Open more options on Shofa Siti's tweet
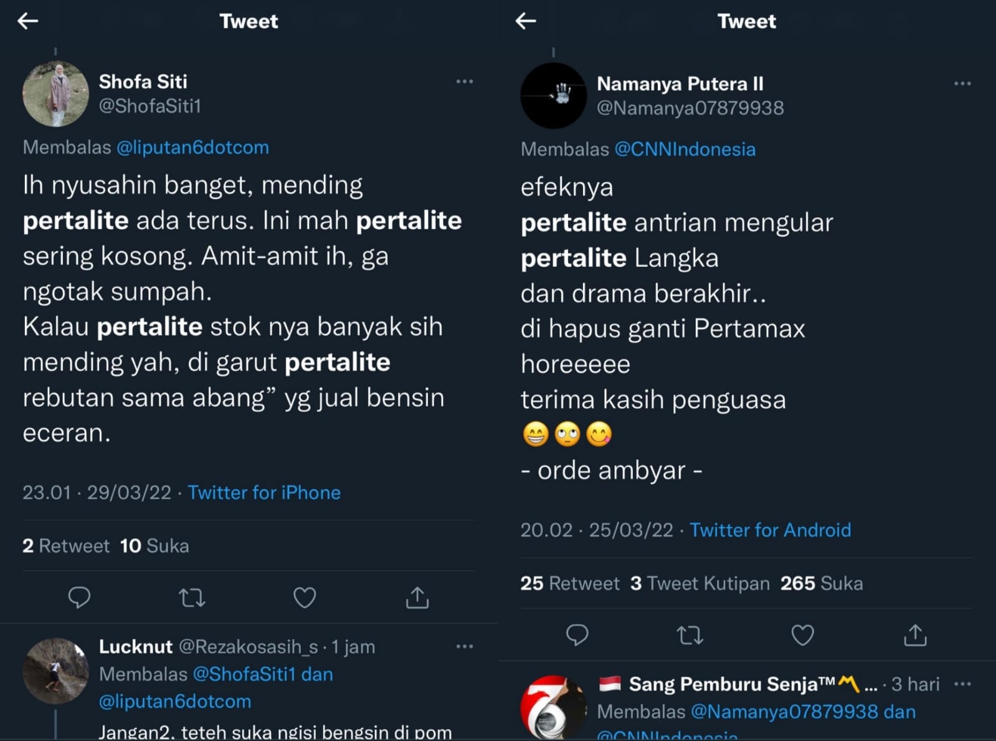The image size is (996, 741). [x=465, y=82]
